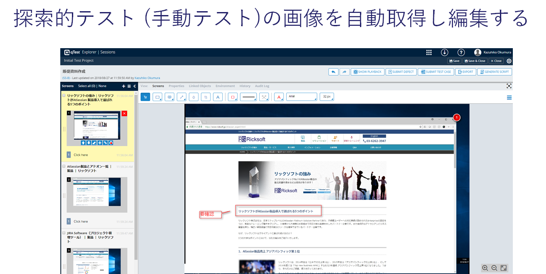Open Kazuhiko Okumura user menu

click(x=493, y=52)
